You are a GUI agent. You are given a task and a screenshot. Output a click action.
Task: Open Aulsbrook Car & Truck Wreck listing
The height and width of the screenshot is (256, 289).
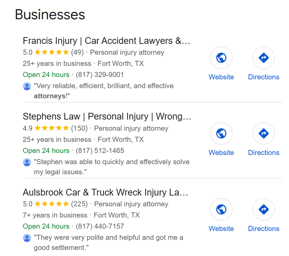pyautogui.click(x=105, y=193)
